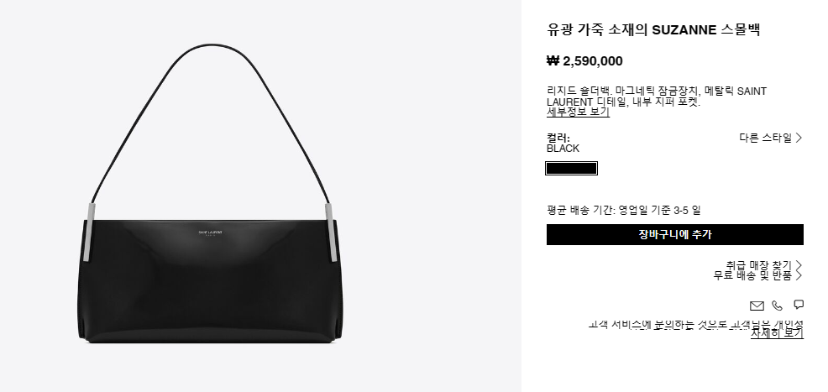Click the SUZANNE 스몰백 product title

click(653, 29)
